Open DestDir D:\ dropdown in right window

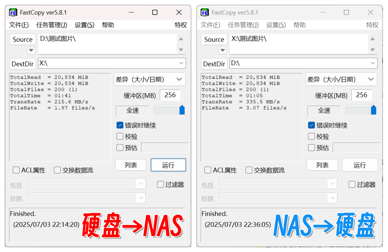[x=373, y=63]
